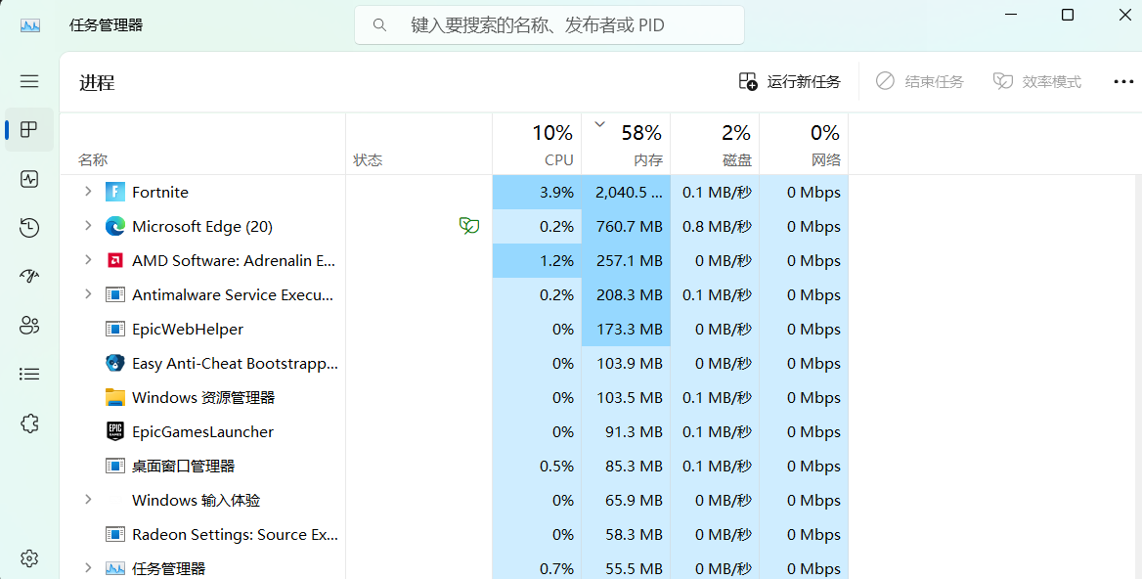
Task: Click the search box for name or PID
Action: pos(549,24)
